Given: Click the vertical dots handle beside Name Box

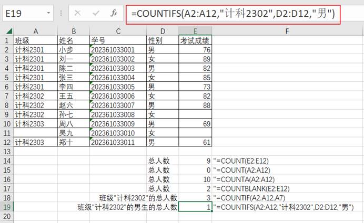Looking at the screenshot, I should [63, 13].
